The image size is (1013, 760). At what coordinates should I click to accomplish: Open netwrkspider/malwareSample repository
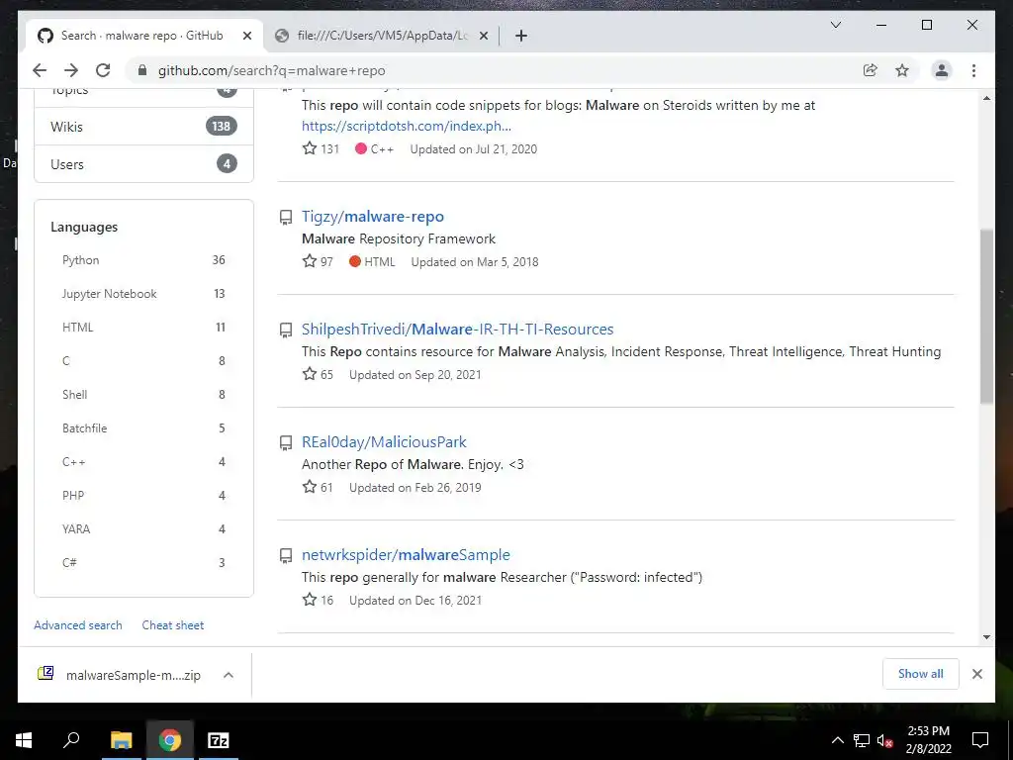[406, 554]
